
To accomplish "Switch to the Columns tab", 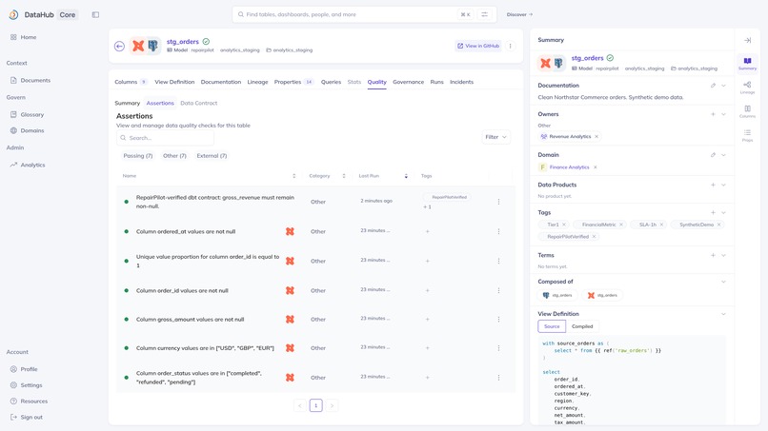I will pos(131,82).
